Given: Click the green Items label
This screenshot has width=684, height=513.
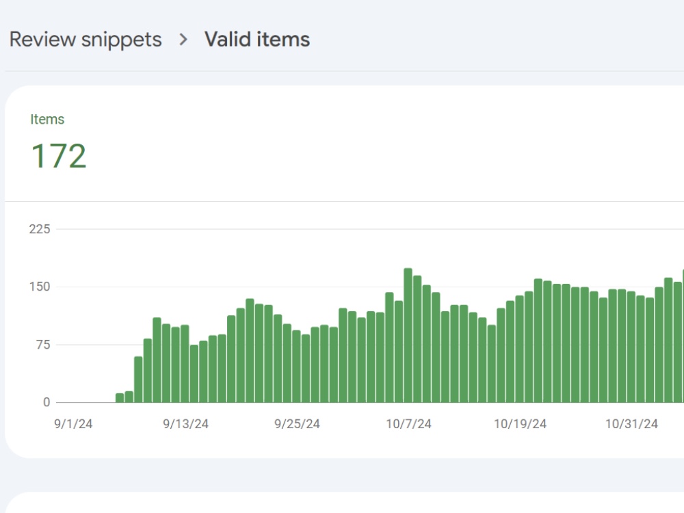Looking at the screenshot, I should (x=47, y=119).
